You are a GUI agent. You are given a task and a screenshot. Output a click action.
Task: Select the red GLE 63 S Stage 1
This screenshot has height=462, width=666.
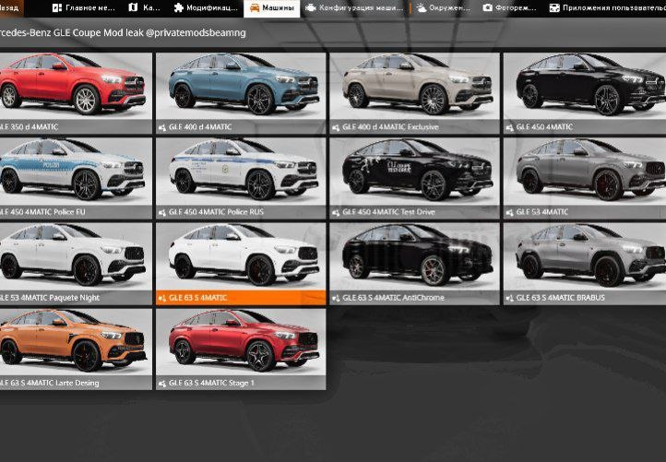[240, 341]
